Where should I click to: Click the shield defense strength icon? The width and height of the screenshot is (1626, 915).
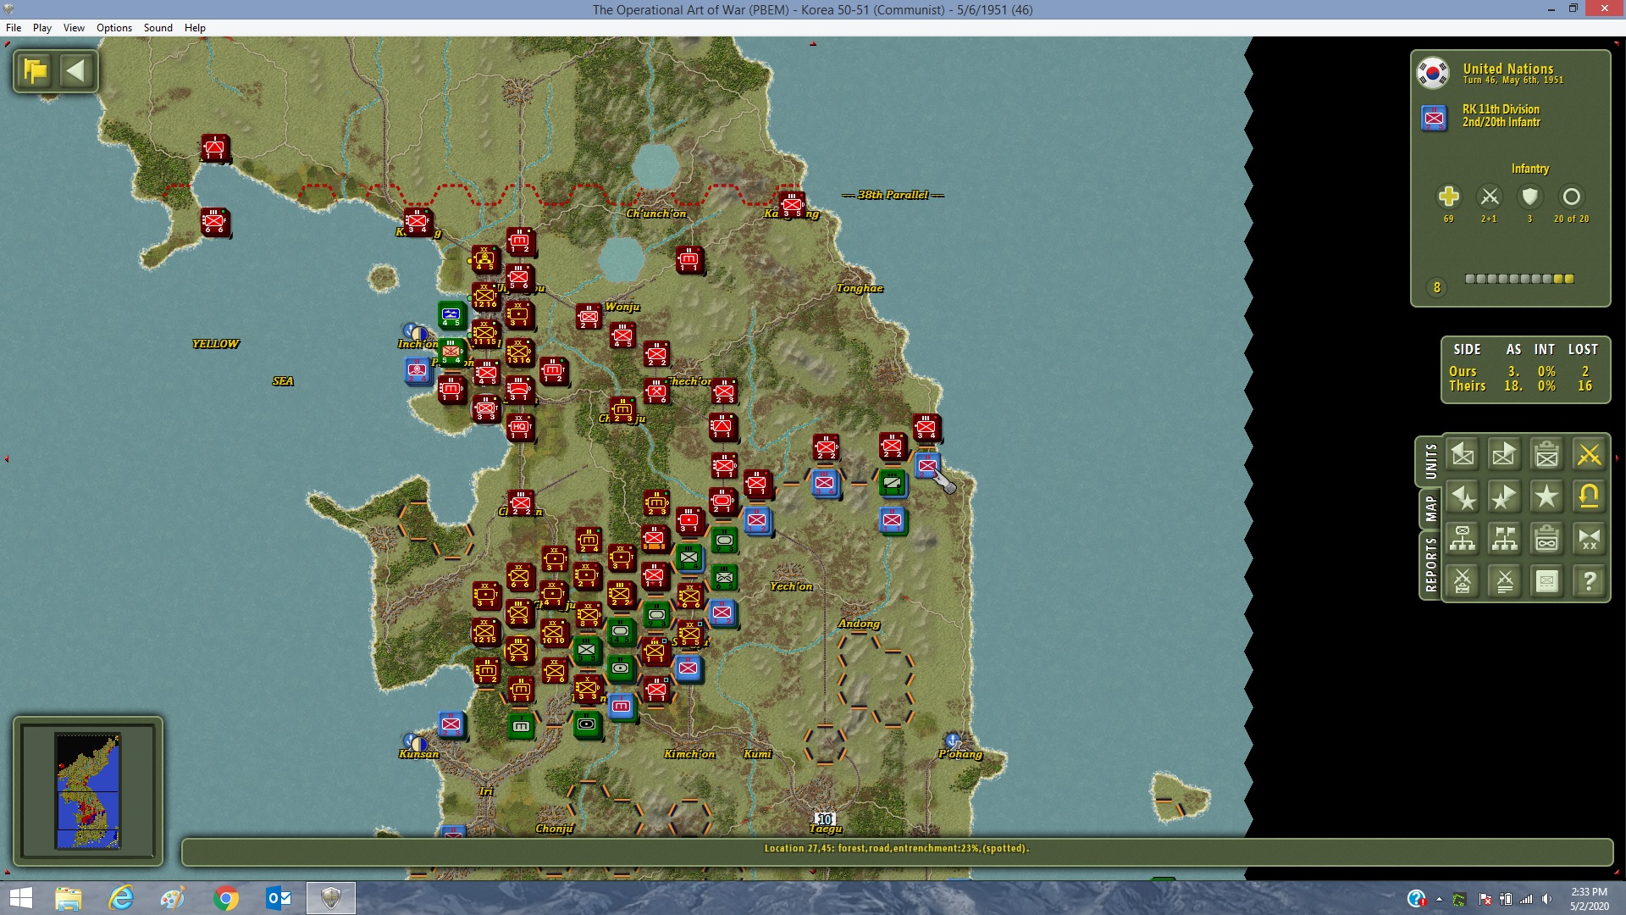pos(1529,197)
